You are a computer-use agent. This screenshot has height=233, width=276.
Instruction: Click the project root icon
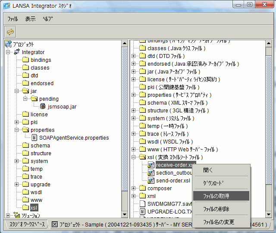click(8, 44)
